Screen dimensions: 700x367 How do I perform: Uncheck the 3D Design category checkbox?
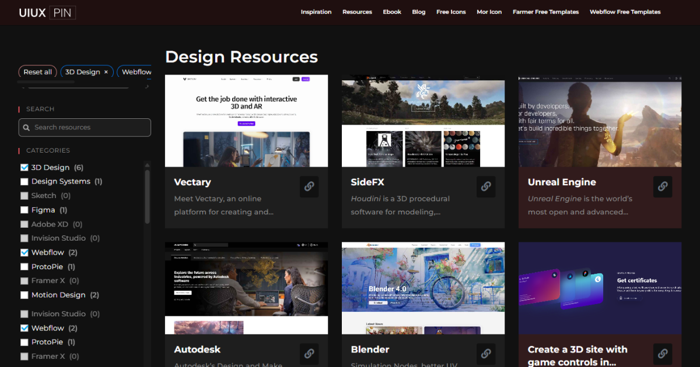[24, 167]
